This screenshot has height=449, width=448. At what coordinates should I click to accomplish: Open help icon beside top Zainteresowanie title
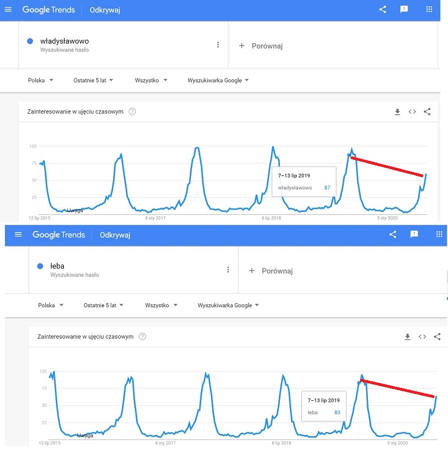coord(132,112)
